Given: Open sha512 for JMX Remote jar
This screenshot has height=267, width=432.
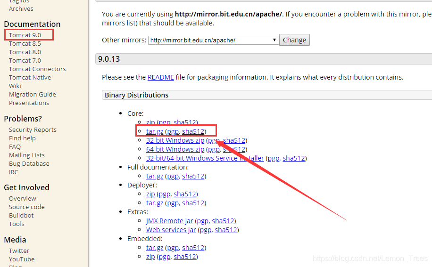Looking at the screenshot, I should click(223, 221).
